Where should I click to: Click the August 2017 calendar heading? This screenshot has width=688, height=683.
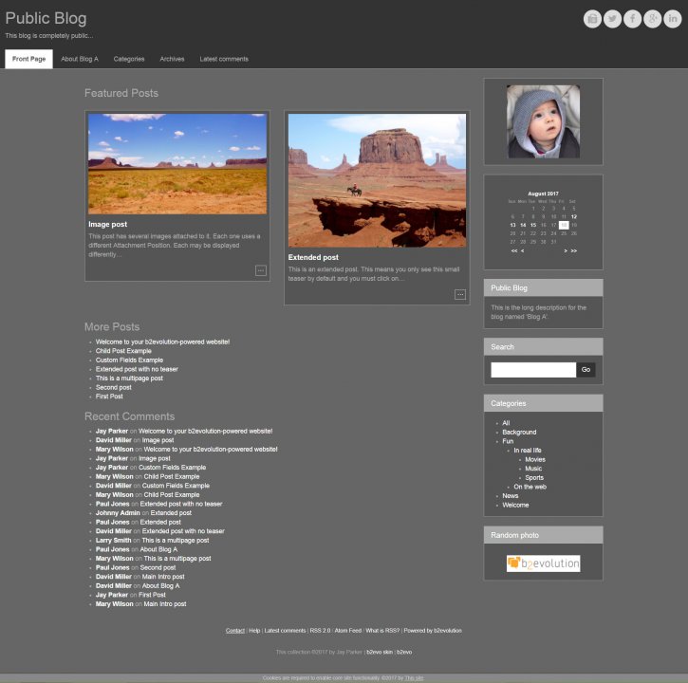543,194
